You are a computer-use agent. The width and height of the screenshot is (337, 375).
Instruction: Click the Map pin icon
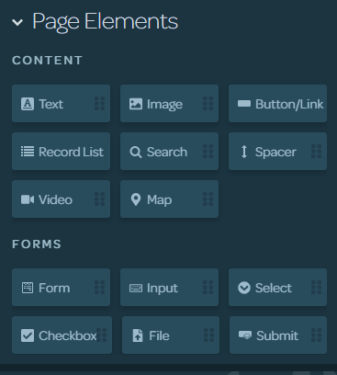pos(136,199)
